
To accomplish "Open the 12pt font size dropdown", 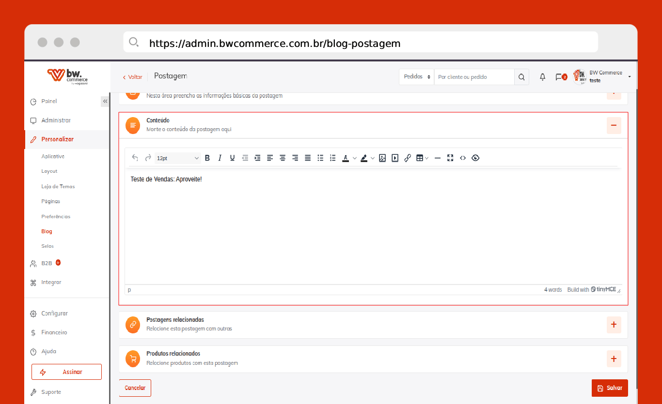I will [x=178, y=158].
